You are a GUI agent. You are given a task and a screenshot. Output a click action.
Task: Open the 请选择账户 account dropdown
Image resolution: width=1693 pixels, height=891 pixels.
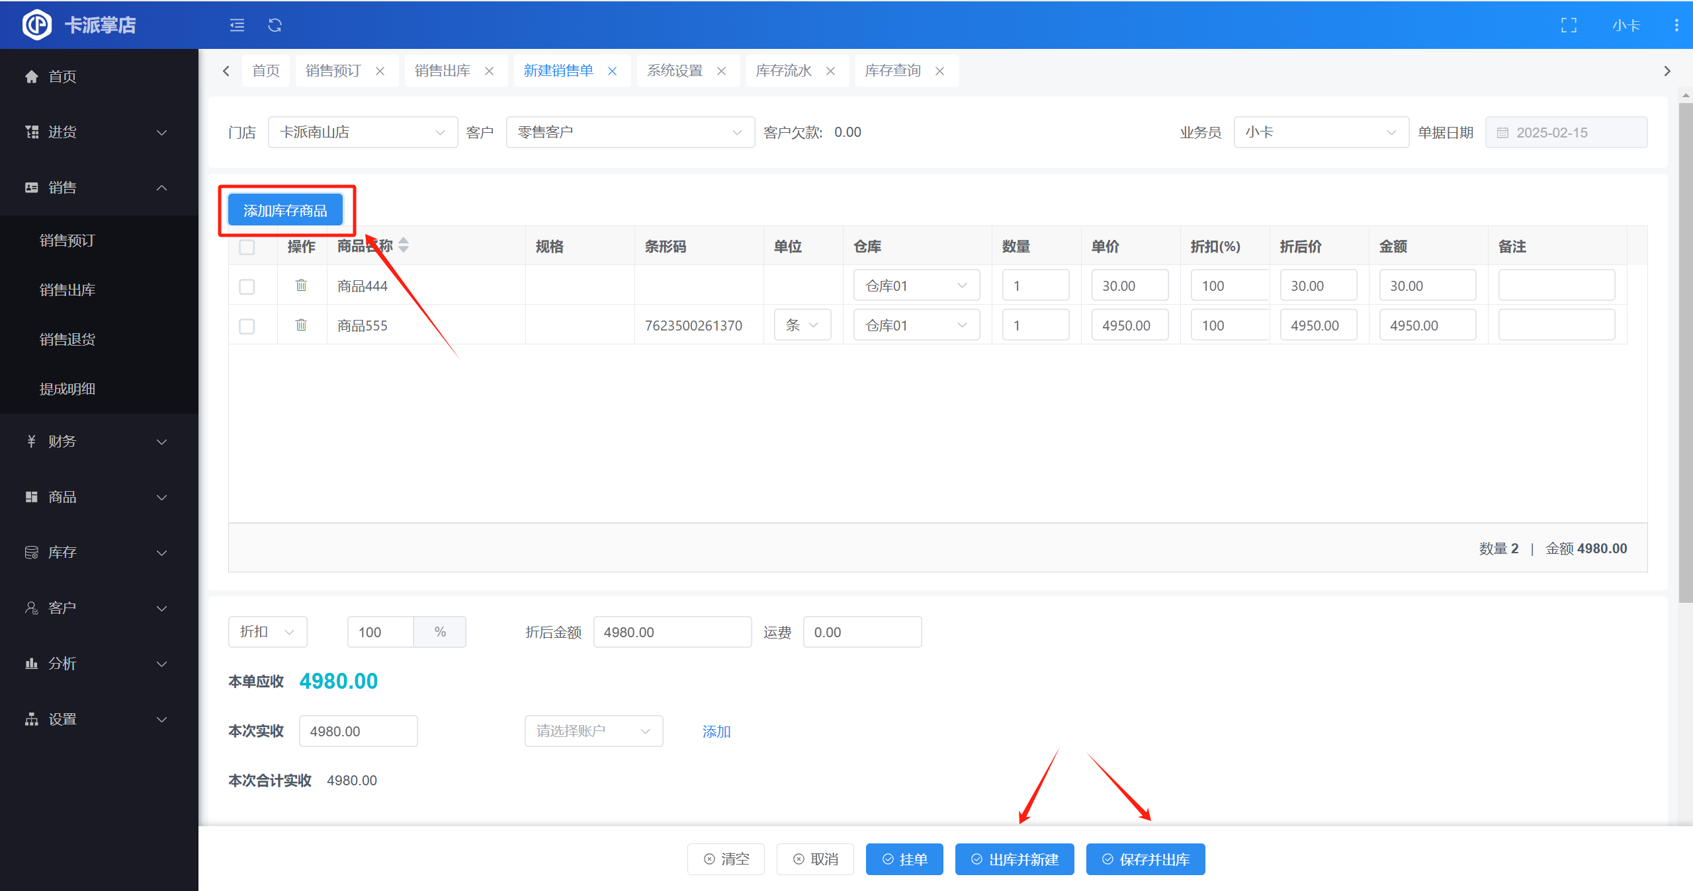click(x=593, y=731)
